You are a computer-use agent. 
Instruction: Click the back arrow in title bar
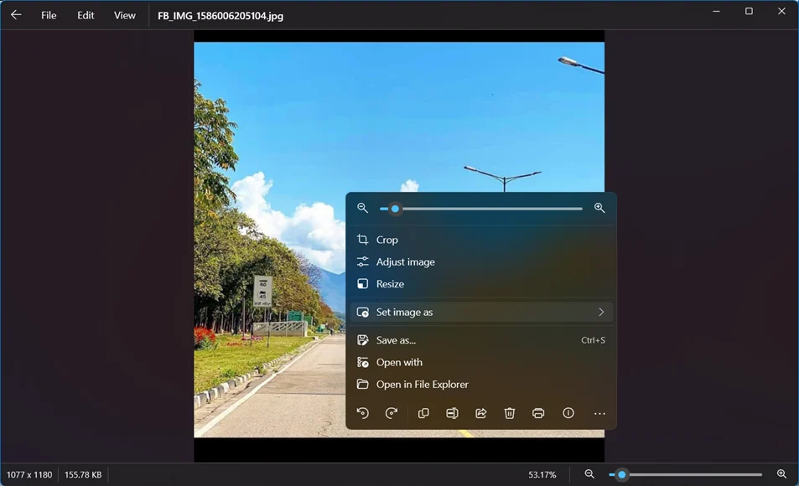[x=16, y=15]
